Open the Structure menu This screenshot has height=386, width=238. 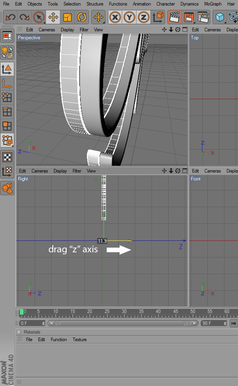[95, 4]
